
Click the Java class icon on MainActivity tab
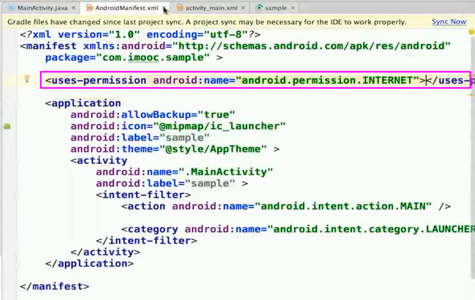click(11, 8)
